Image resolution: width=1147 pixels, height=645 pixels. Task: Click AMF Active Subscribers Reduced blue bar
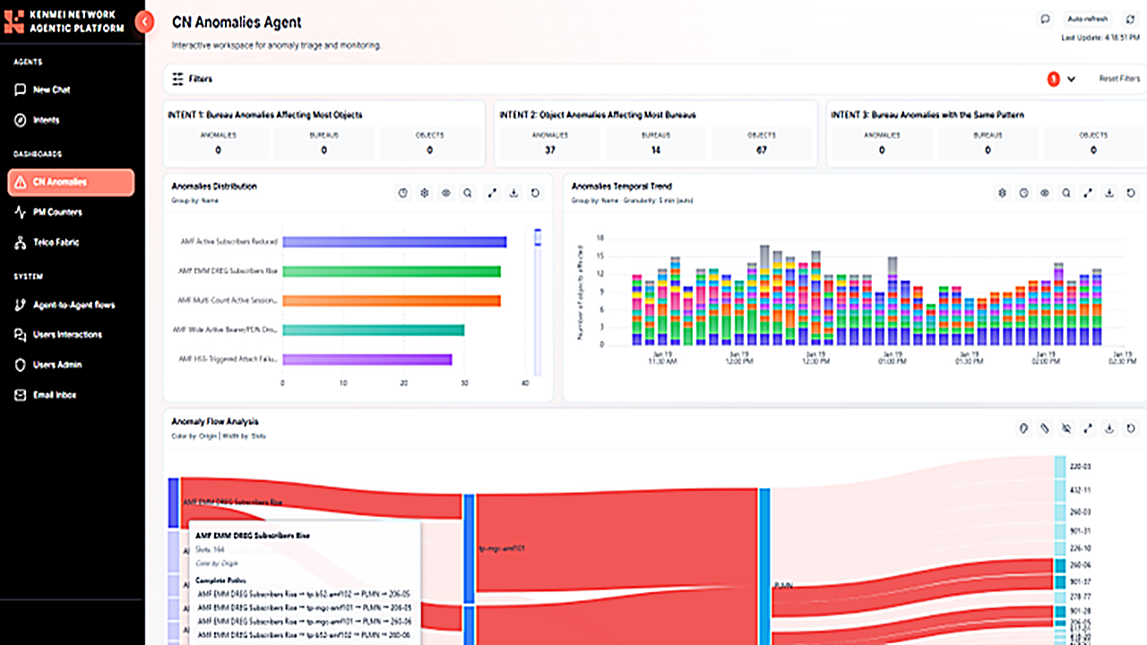pyautogui.click(x=394, y=242)
